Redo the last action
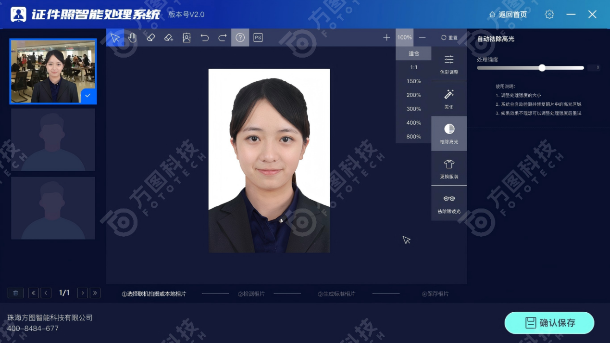 pyautogui.click(x=223, y=38)
